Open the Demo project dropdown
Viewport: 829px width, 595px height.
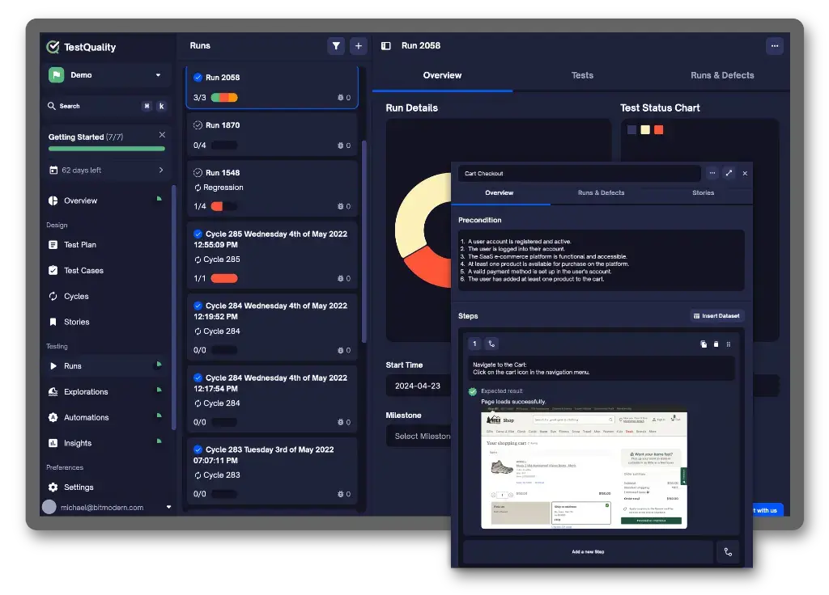tap(106, 74)
